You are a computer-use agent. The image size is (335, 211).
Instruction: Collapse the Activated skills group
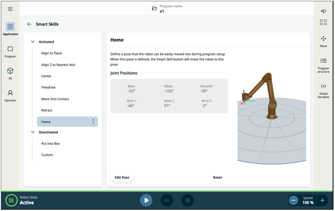click(33, 42)
